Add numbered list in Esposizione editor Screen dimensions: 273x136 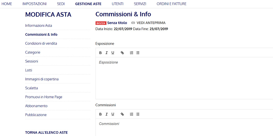click(x=131, y=53)
